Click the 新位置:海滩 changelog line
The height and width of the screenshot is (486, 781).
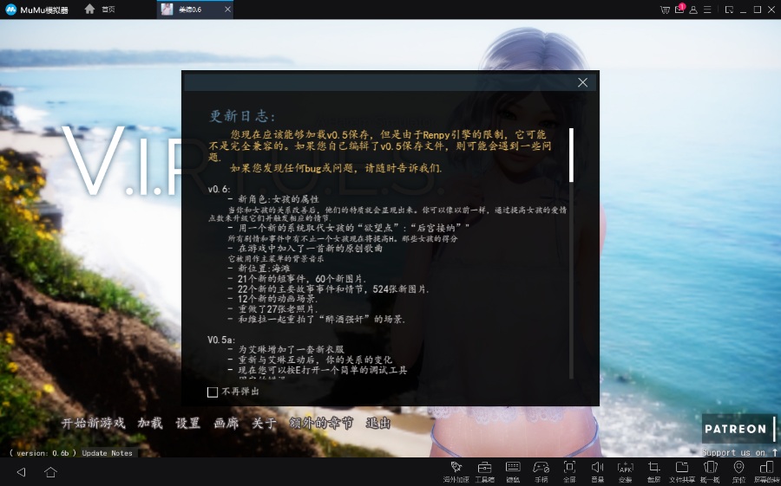(x=259, y=269)
